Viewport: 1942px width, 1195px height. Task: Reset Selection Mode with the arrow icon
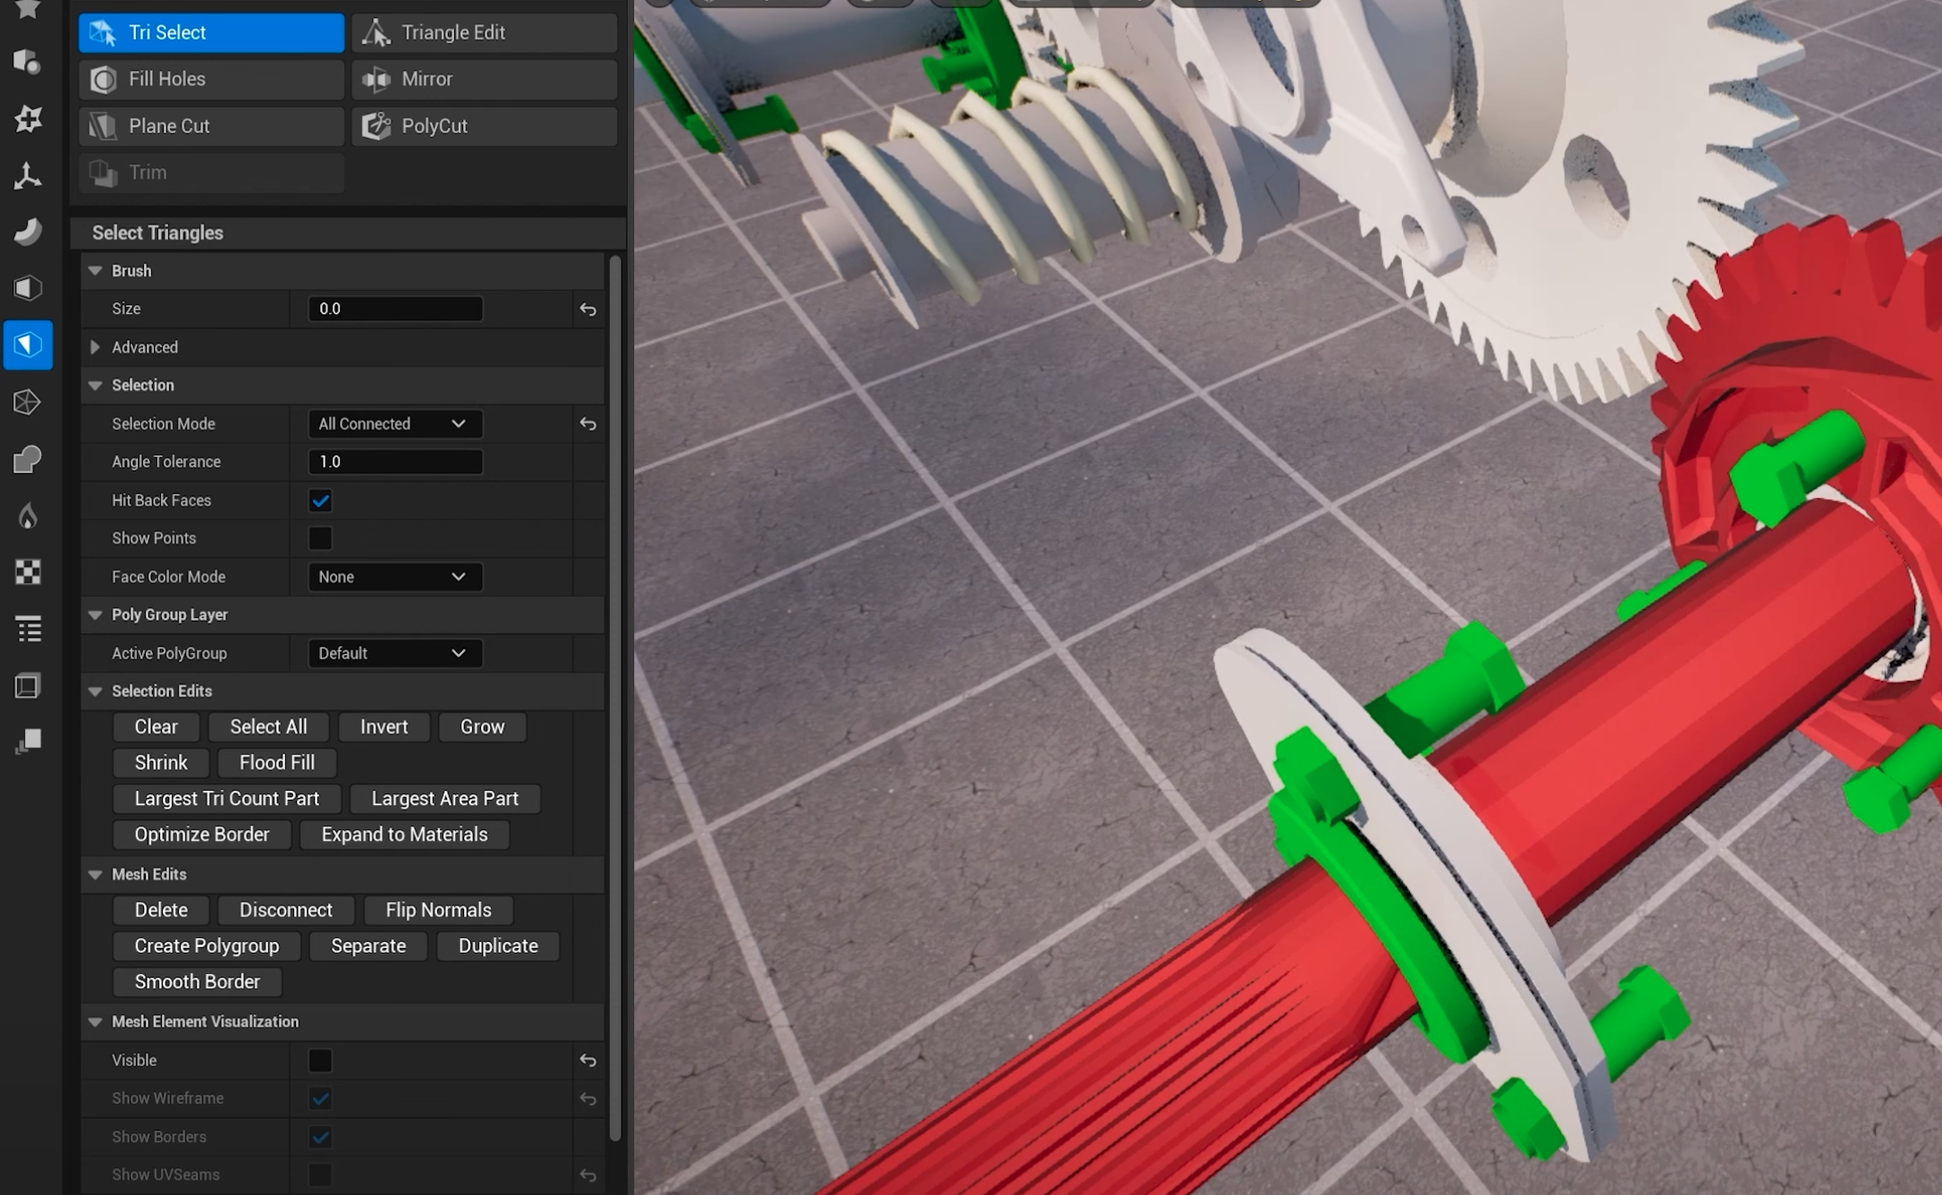pos(587,424)
